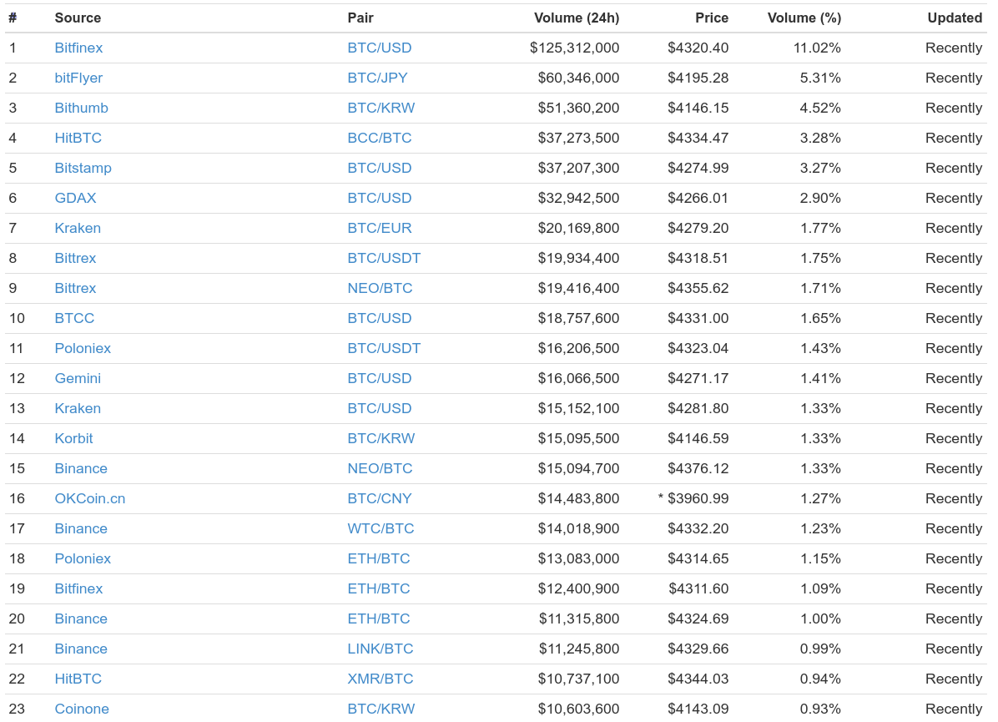
Task: Open HitBTC link in row 22
Action: (78, 679)
